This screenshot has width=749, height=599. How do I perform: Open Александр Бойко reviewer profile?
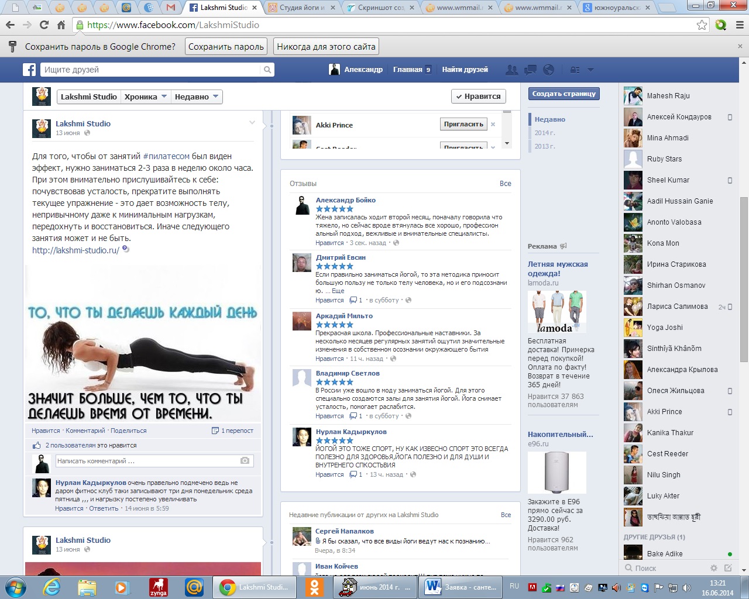coord(346,200)
